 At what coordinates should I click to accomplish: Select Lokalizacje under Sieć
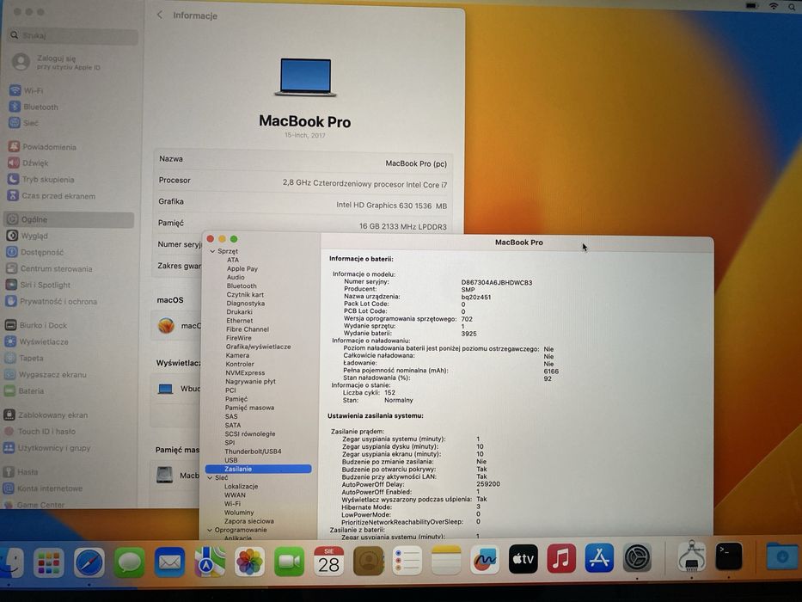[x=241, y=486]
